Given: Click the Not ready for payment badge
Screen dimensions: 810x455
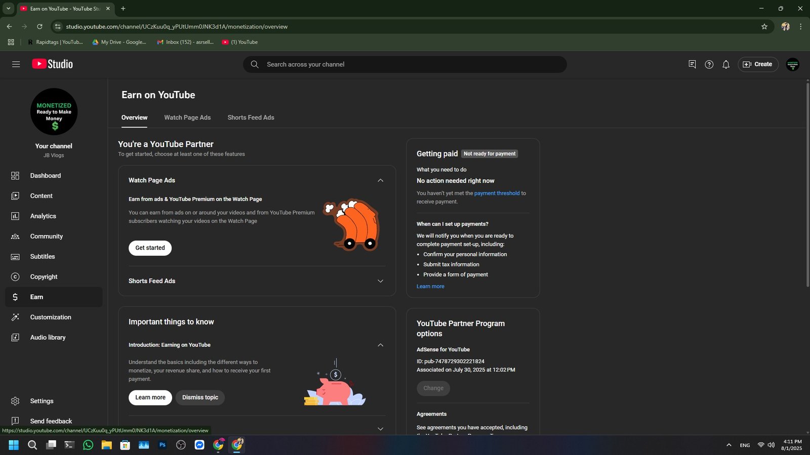Looking at the screenshot, I should pyautogui.click(x=490, y=154).
